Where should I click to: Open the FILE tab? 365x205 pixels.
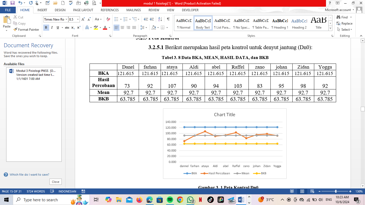(x=8, y=10)
